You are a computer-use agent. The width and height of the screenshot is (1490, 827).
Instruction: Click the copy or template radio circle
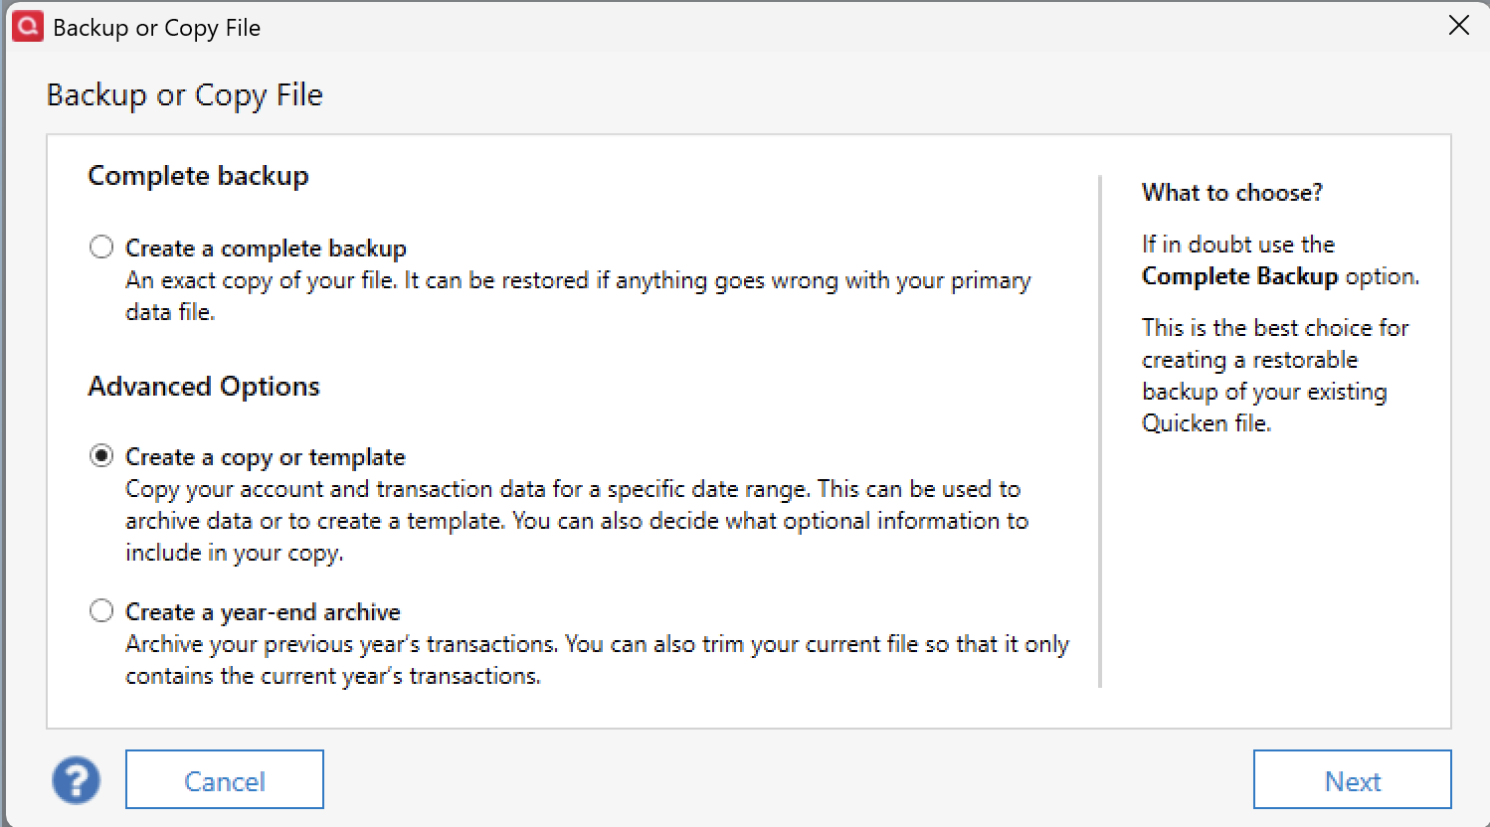coord(101,455)
